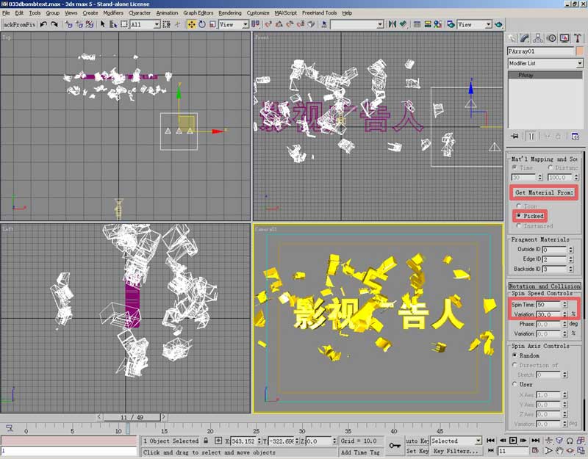
Task: Open the Motion panel tab
Action: tap(552, 38)
